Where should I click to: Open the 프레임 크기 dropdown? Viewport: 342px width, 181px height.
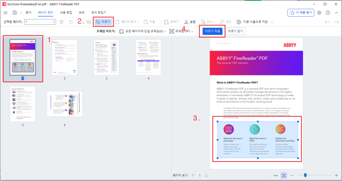click(x=182, y=31)
